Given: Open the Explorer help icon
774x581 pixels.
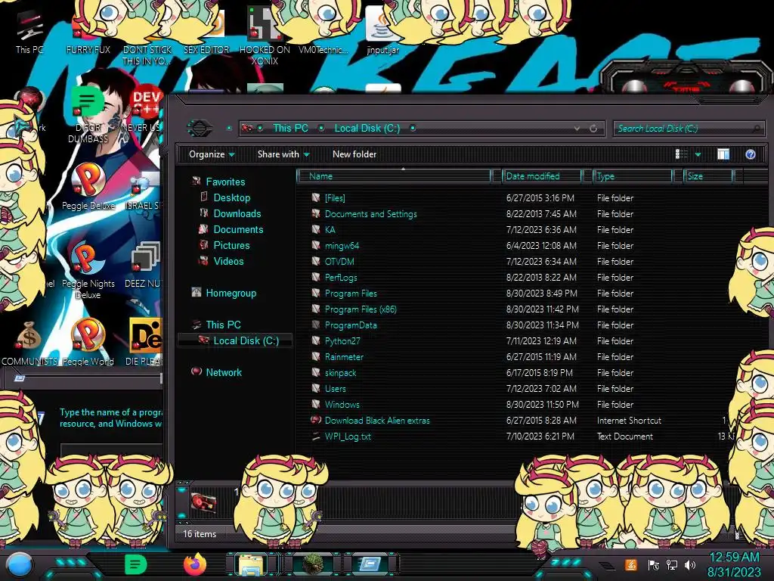Looking at the screenshot, I should click(751, 154).
